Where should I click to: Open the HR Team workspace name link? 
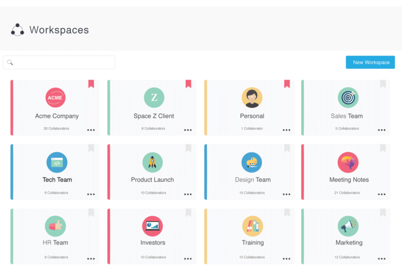point(55,242)
